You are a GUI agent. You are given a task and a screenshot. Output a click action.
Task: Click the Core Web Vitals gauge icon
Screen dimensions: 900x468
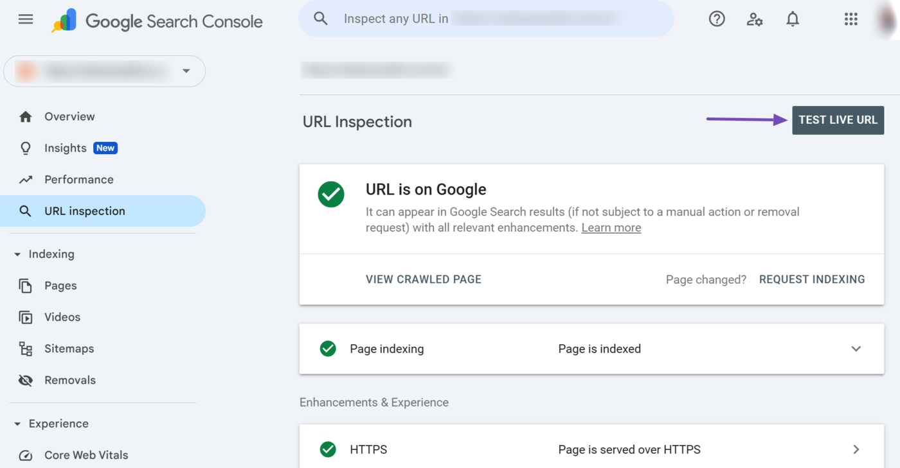pos(26,455)
